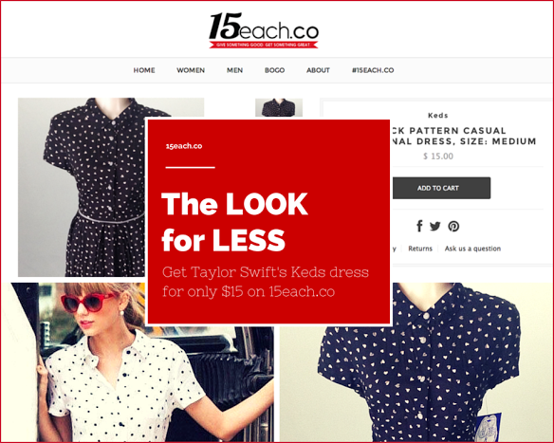Go to the MEN section
The height and width of the screenshot is (443, 554).
click(x=234, y=70)
